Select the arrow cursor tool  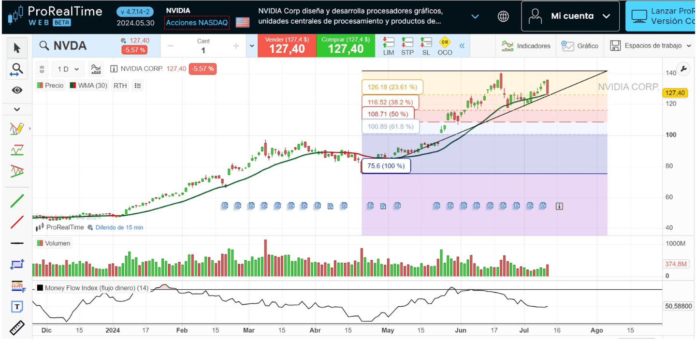click(x=17, y=48)
